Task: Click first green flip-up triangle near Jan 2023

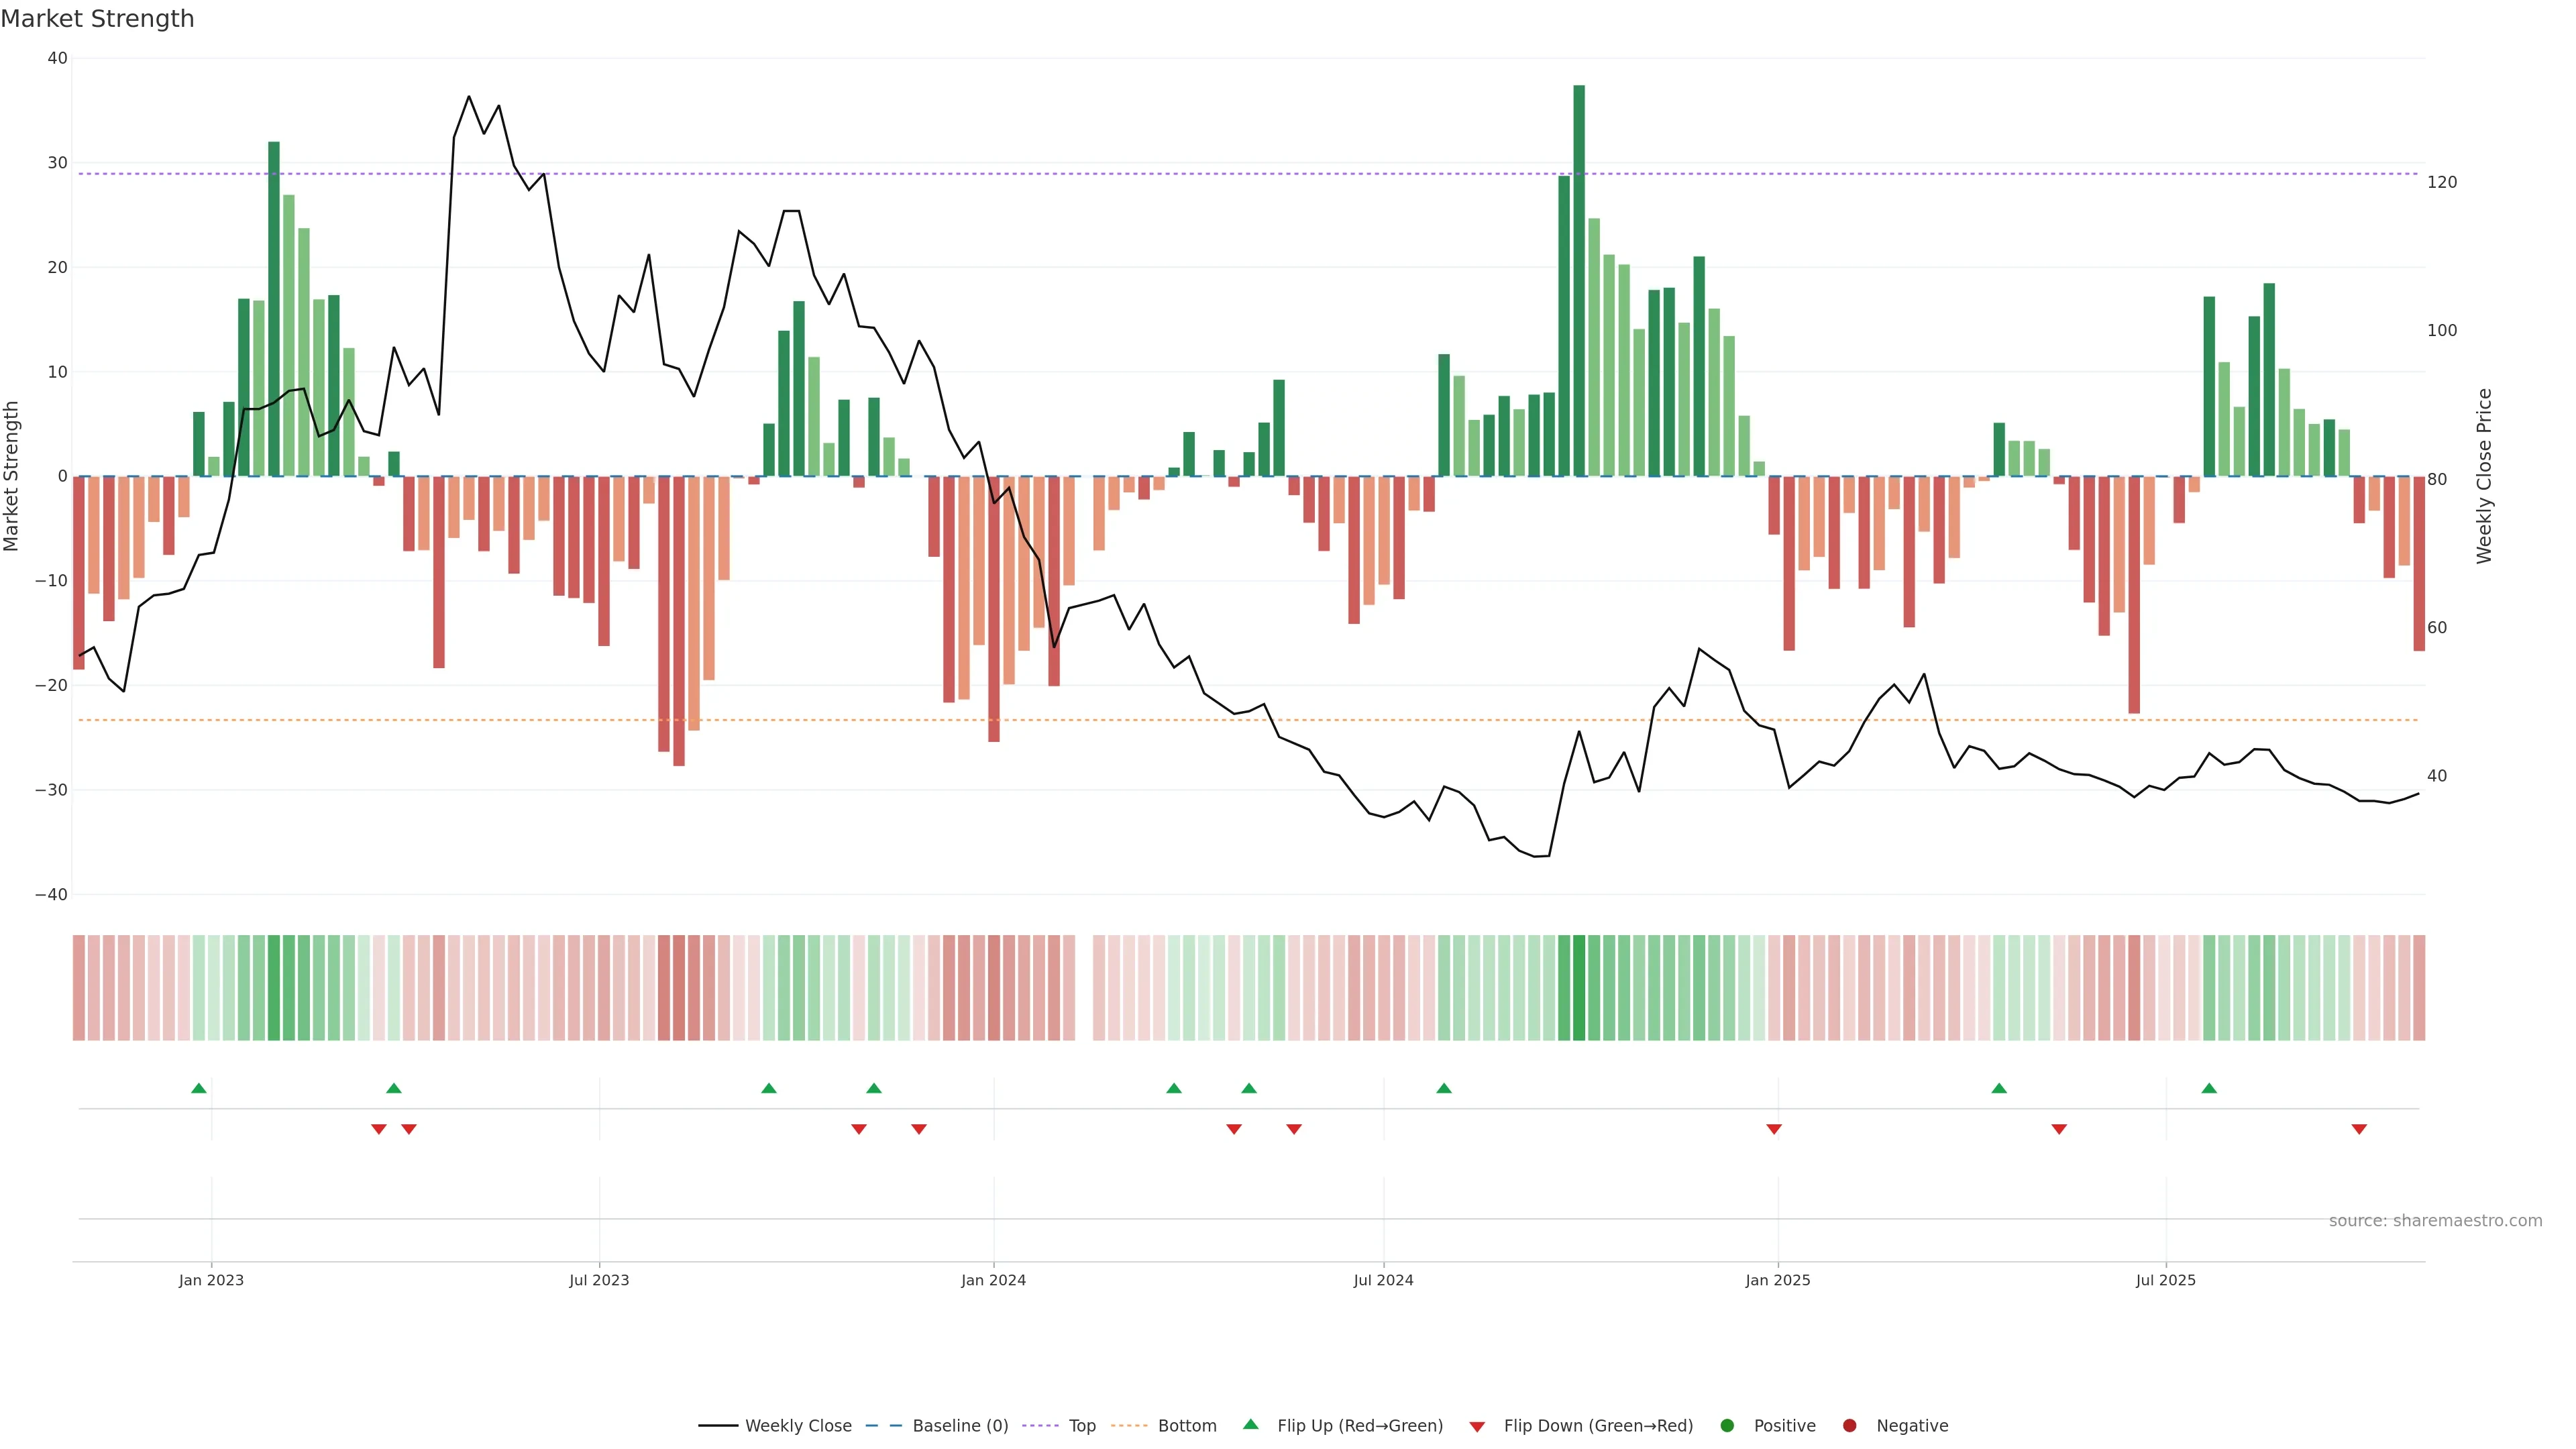Action: click(199, 1088)
